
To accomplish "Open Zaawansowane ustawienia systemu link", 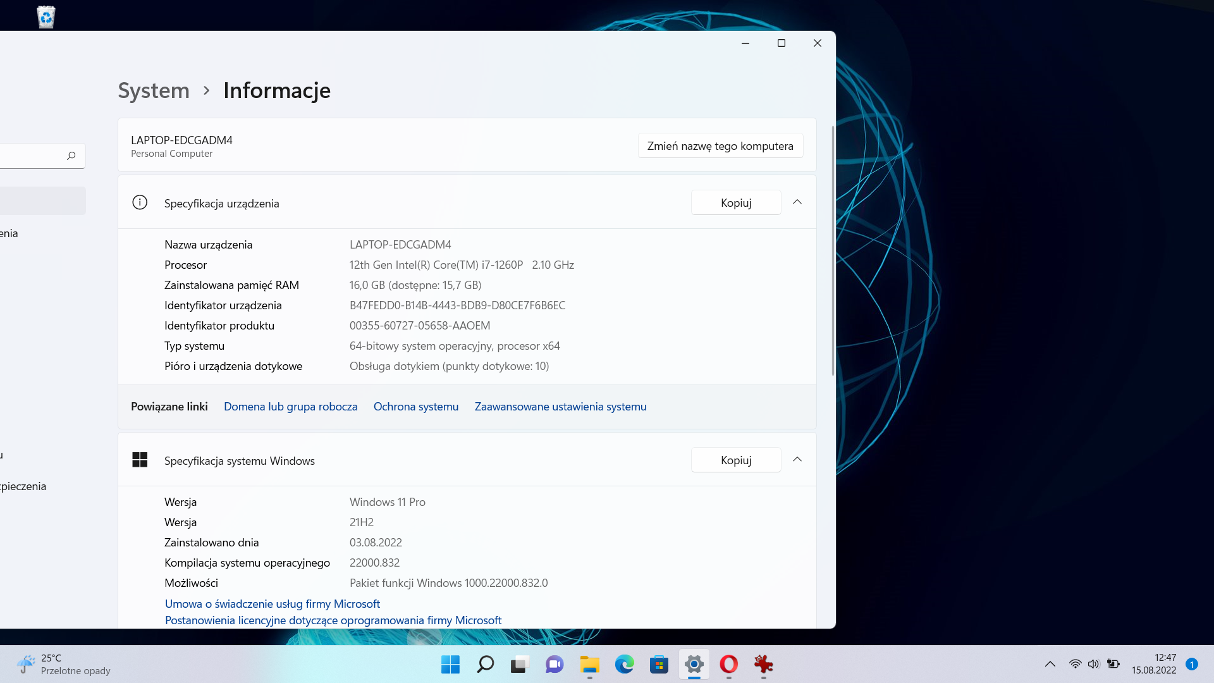I will tap(560, 407).
